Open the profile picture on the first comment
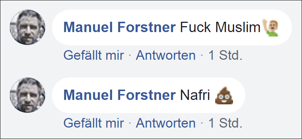 coord(27,27)
